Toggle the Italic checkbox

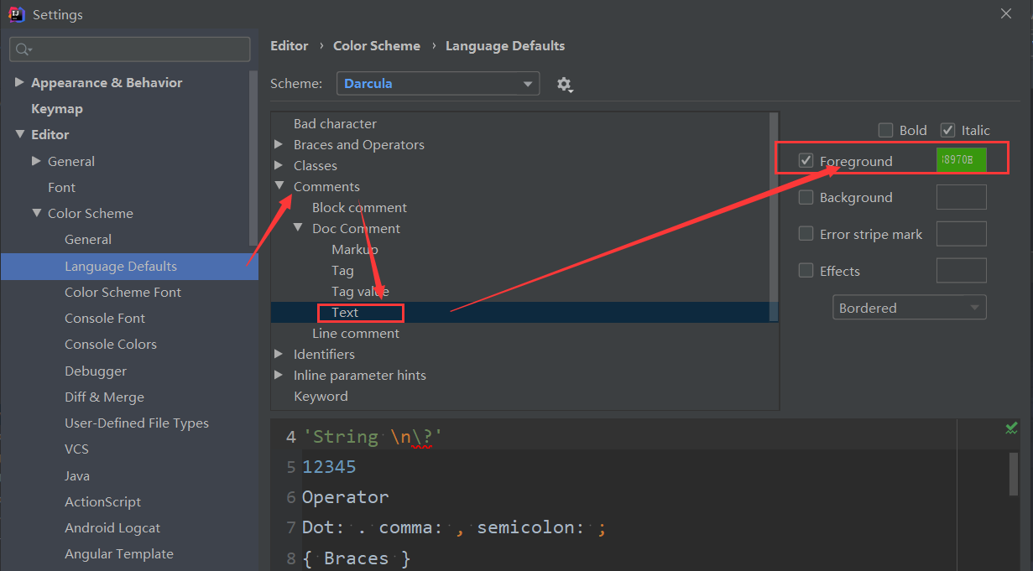click(x=947, y=130)
